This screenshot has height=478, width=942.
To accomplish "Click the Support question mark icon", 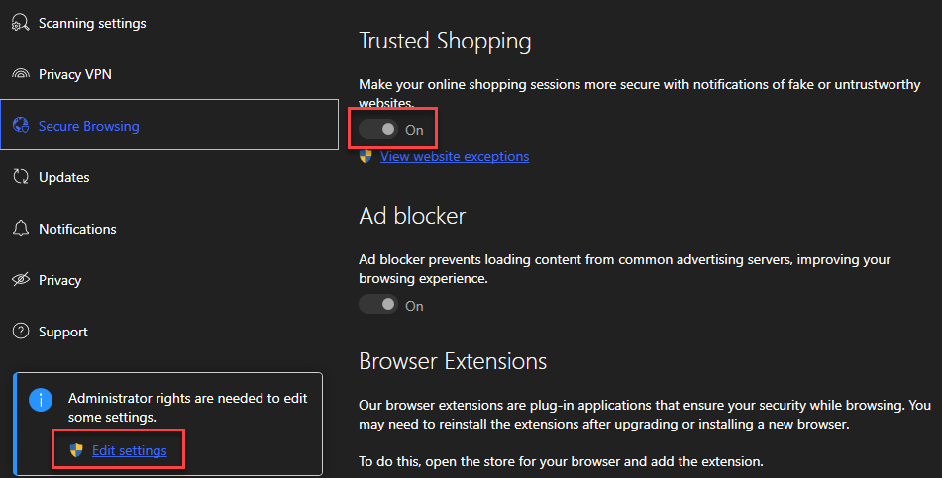I will [20, 332].
